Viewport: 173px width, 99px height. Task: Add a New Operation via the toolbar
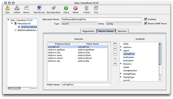click(54, 8)
